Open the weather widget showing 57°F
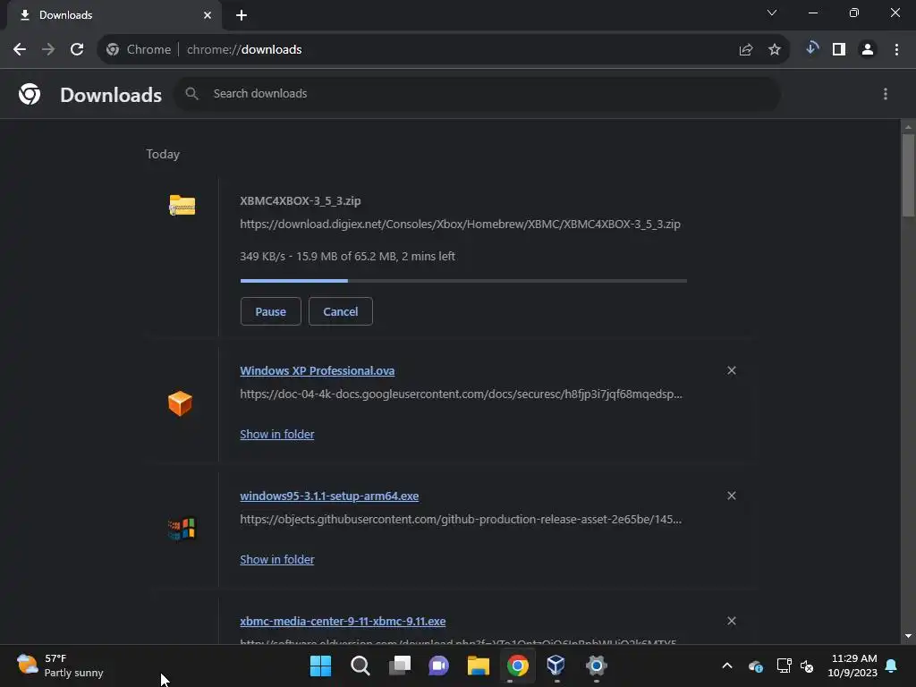916x687 pixels. [x=60, y=666]
